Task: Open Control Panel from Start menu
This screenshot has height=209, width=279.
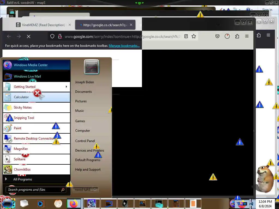Action: coord(85,141)
